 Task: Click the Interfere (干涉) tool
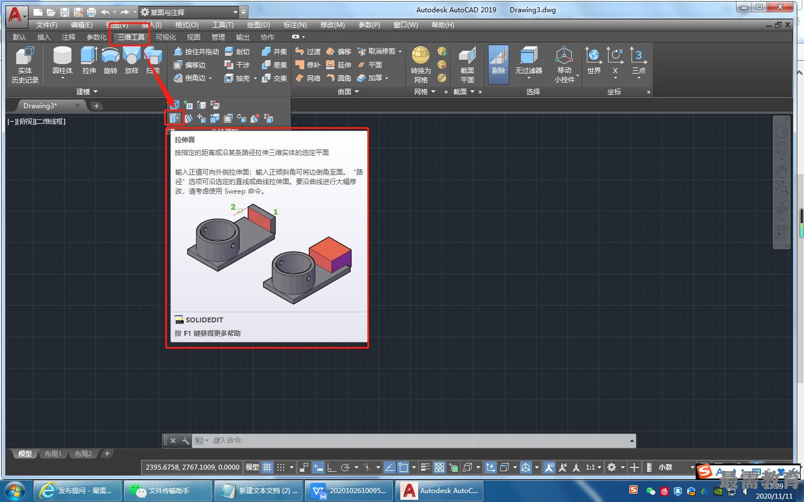coord(237,65)
